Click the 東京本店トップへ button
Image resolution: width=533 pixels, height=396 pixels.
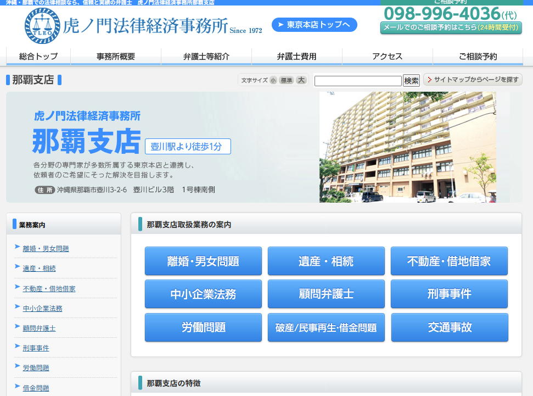point(313,25)
